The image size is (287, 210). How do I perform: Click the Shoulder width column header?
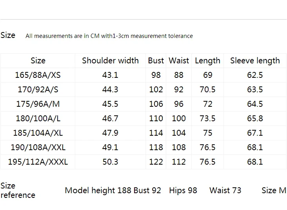(x=110, y=61)
